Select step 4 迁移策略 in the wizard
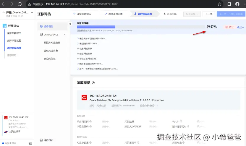Viewport: 246px width, 146px height. (170, 14)
